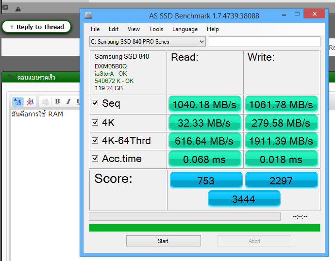Click the warning triangle icon in forum page
This screenshot has width=335, height=261.
[18, 9]
